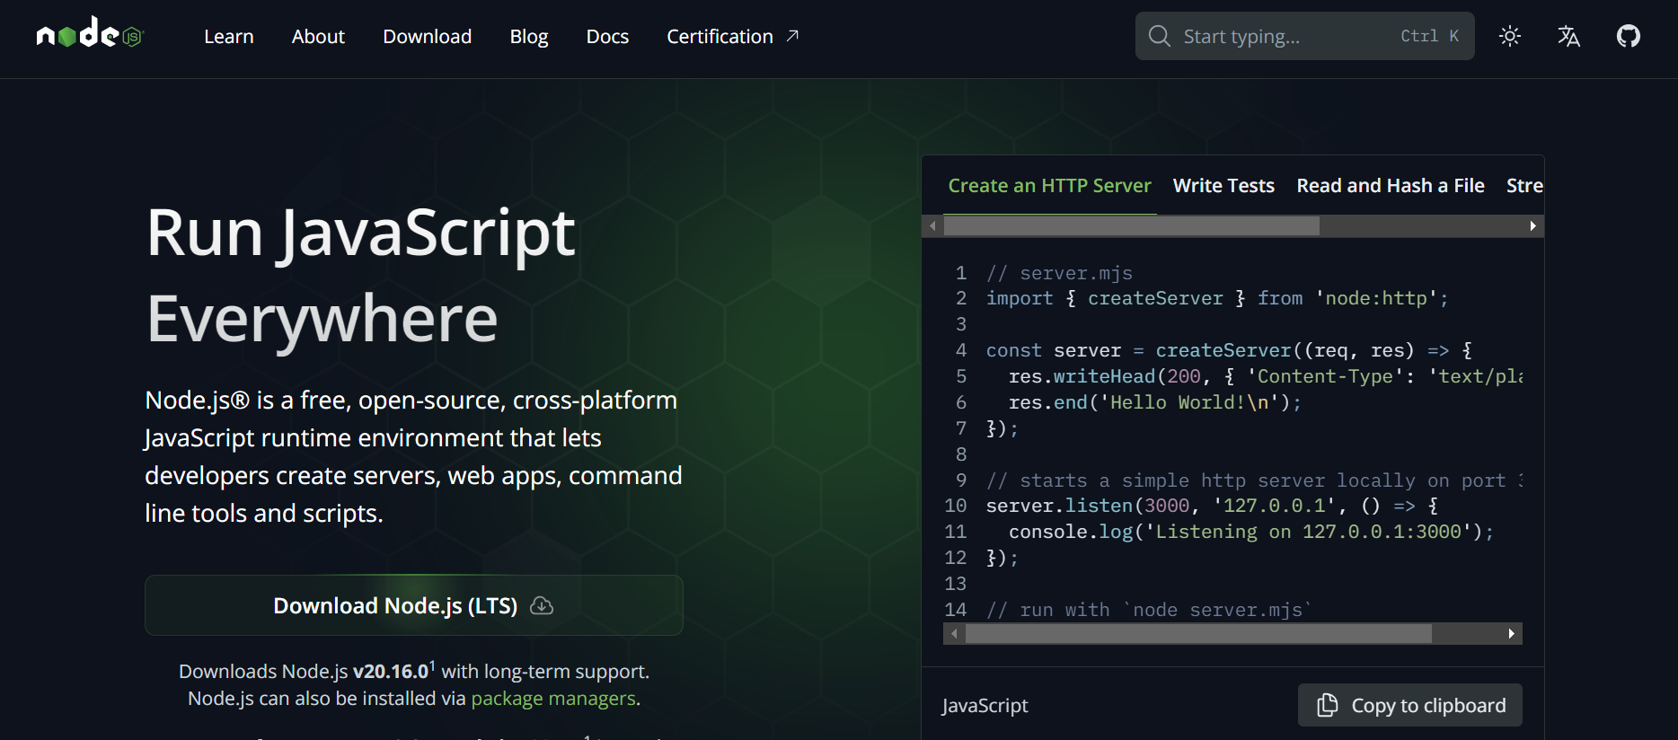
Task: Click Copy to clipboard button
Action: coord(1410,705)
